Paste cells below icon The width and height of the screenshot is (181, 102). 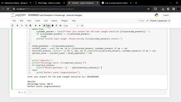(x=31, y=25)
